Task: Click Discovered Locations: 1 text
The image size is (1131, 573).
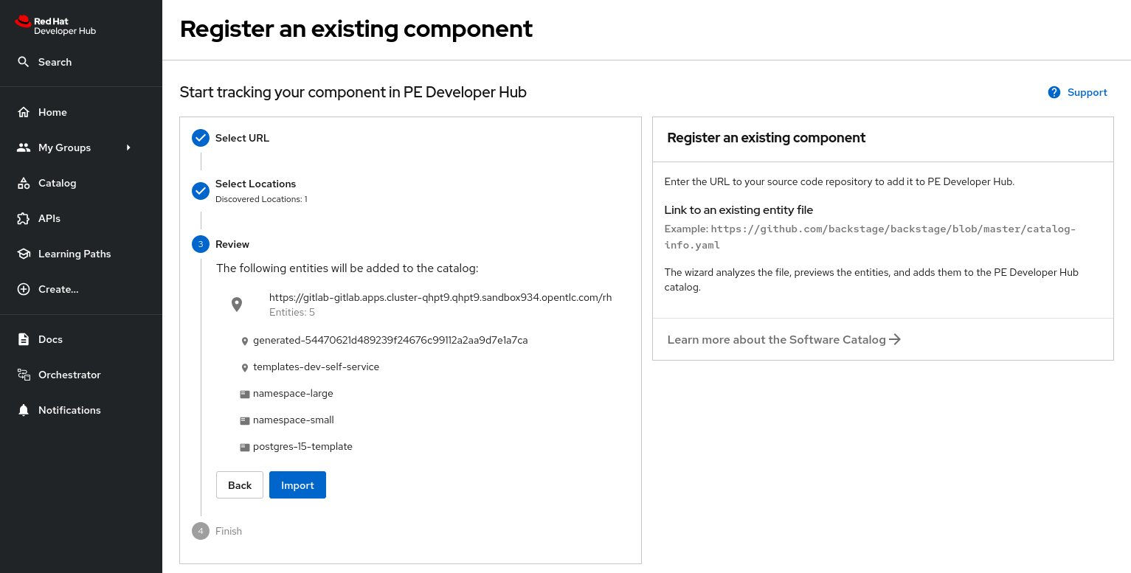Action: (261, 199)
